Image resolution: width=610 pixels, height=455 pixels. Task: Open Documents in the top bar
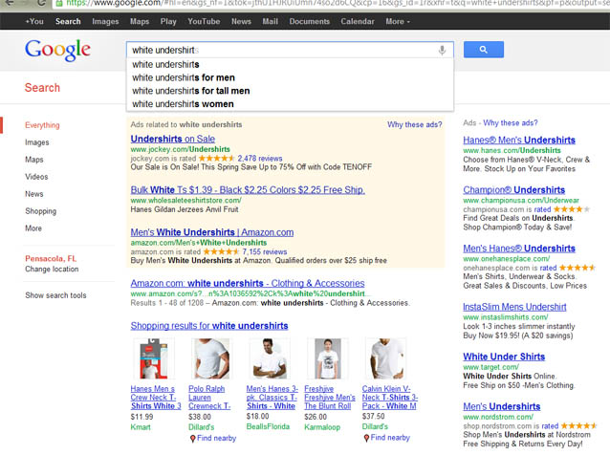[x=309, y=21]
